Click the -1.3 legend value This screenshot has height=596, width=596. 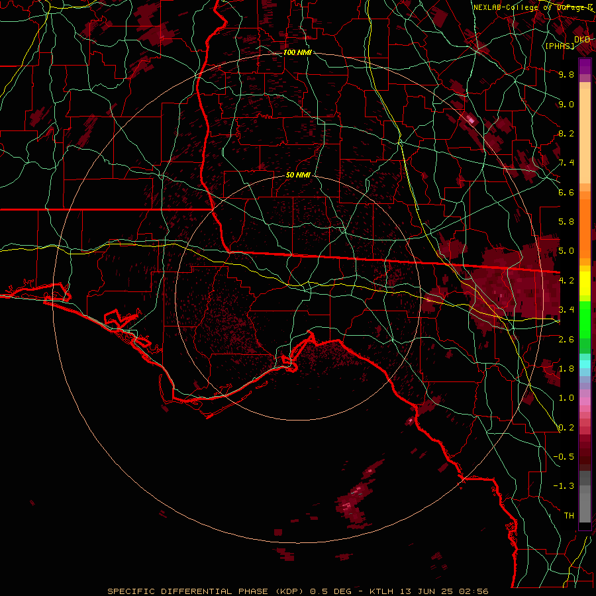(564, 486)
